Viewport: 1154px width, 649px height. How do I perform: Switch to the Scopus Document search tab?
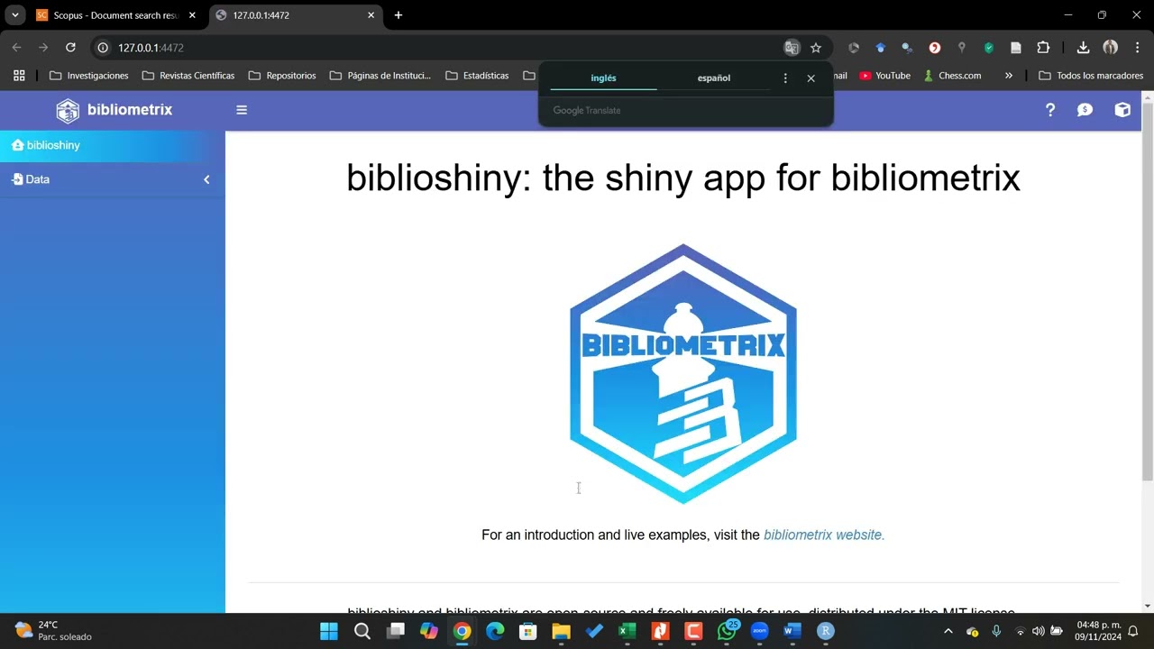115,15
